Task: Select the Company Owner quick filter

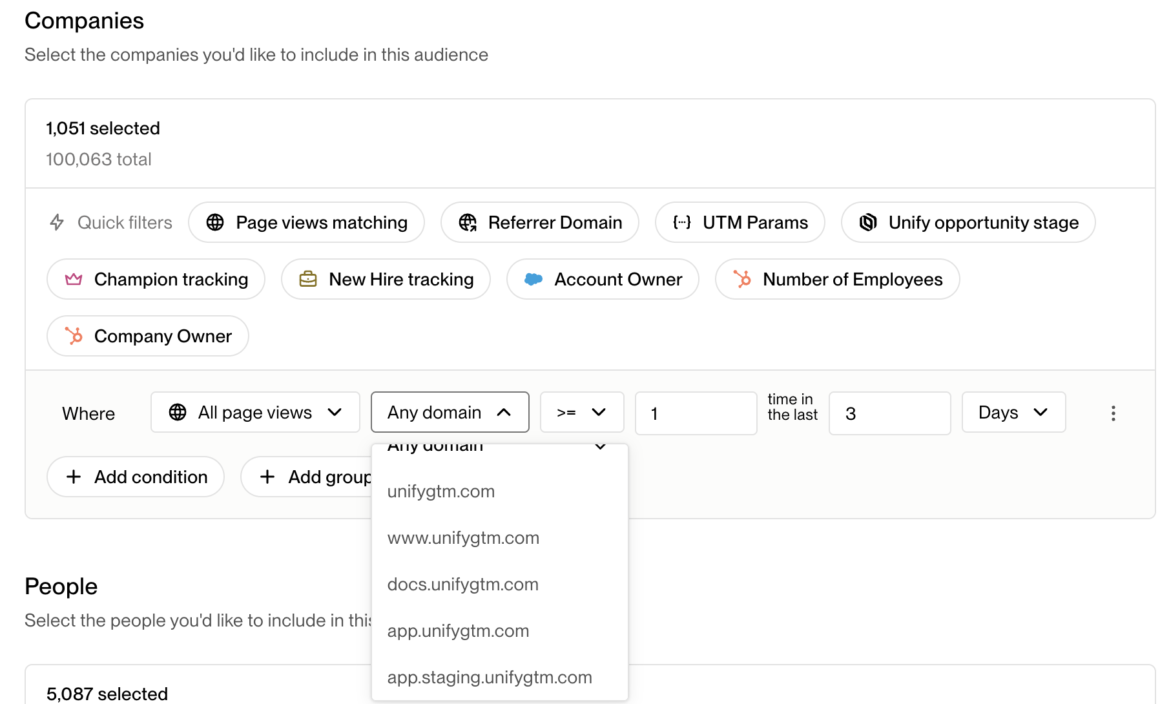Action: (x=148, y=336)
